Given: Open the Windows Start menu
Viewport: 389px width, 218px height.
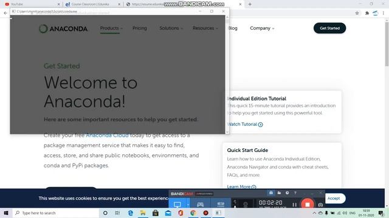Looking at the screenshot, I should [x=6, y=213].
